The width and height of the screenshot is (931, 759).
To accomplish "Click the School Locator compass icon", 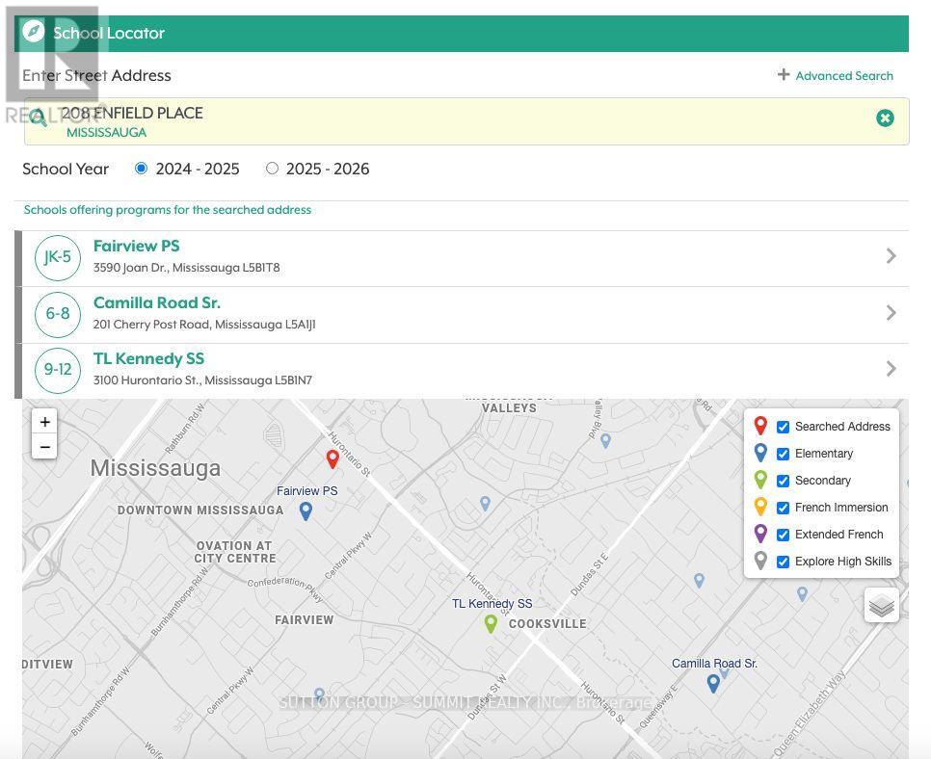I will 33,31.
